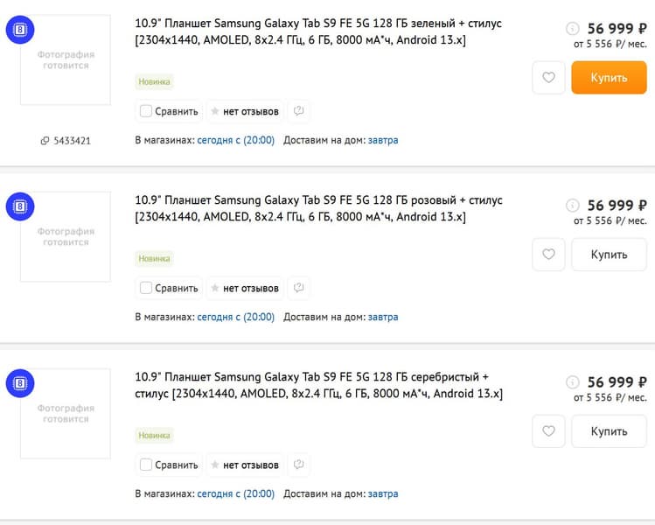Screen dimensions: 655x525
Task: Buy the pink Galaxy Tab S9 FE
Action: tap(609, 255)
